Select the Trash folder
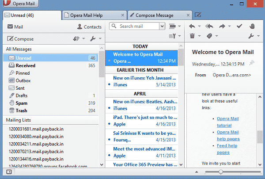265x179 pixels. (50, 110)
